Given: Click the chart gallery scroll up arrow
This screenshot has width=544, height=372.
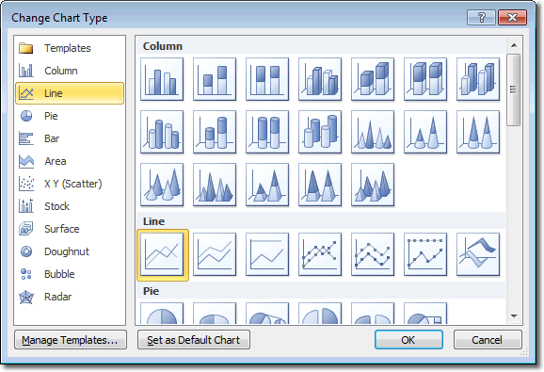Looking at the screenshot, I should pos(514,45).
